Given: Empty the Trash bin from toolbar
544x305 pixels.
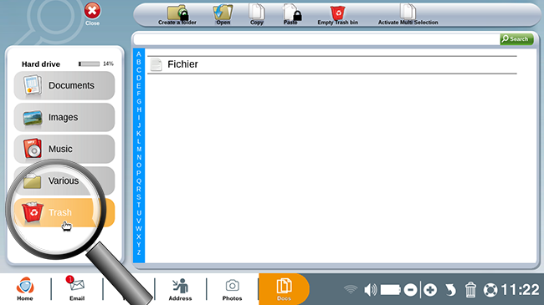Looking at the screenshot, I should coord(337,15).
